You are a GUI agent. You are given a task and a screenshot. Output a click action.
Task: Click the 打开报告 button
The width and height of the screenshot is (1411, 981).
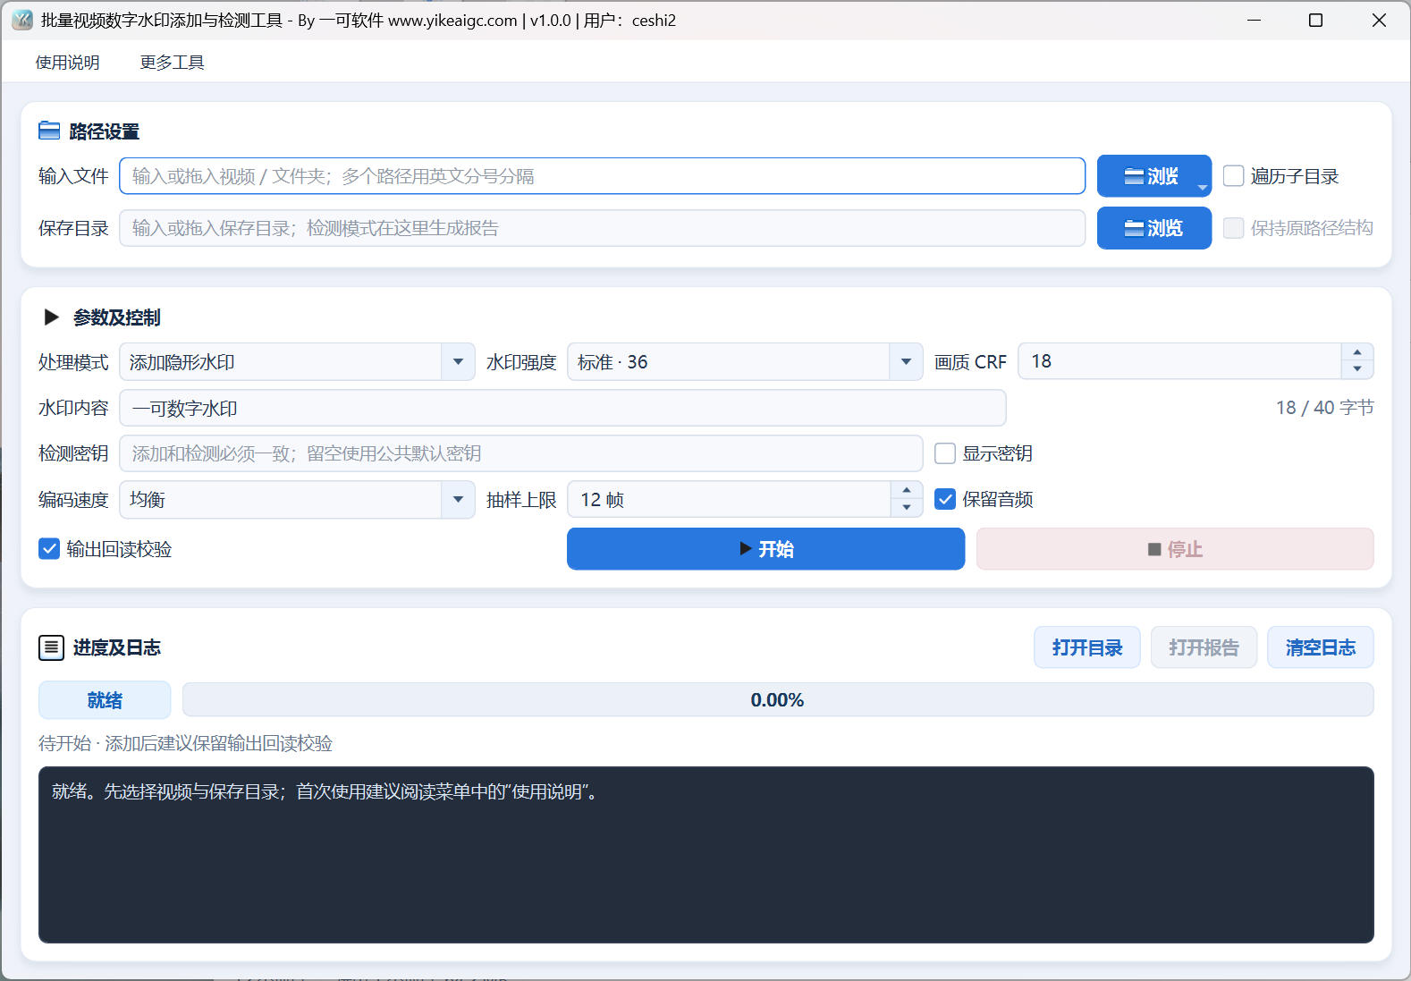click(x=1204, y=647)
